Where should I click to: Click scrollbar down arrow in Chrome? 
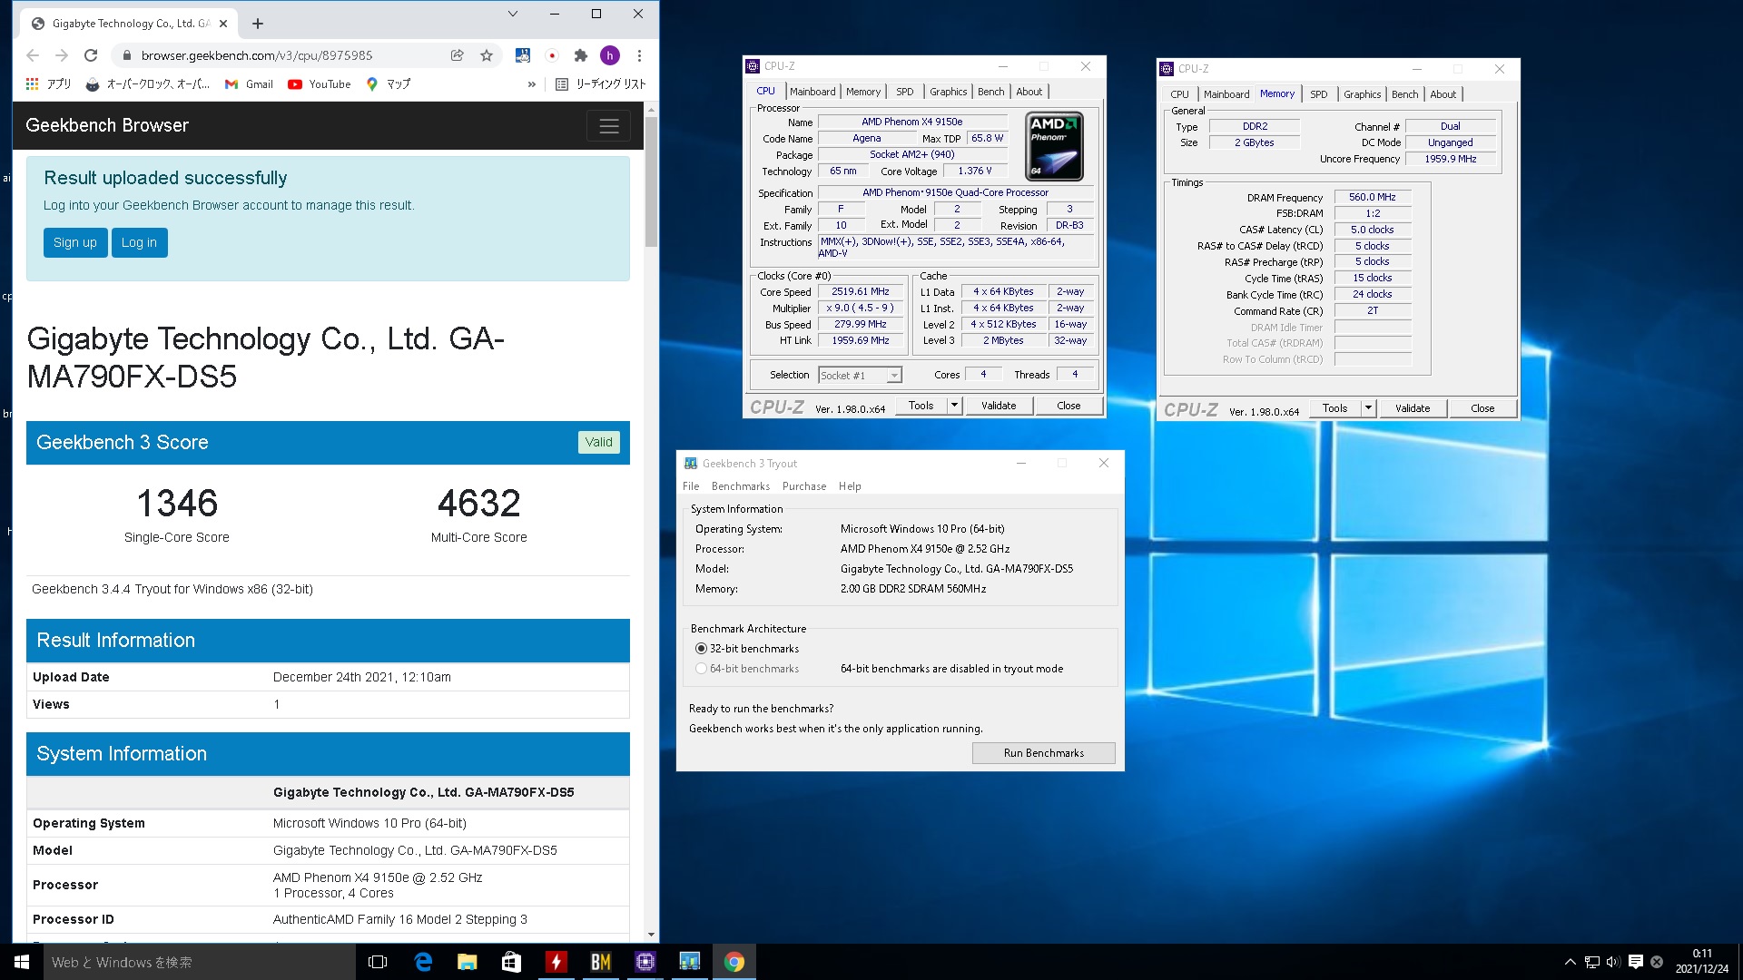click(651, 935)
